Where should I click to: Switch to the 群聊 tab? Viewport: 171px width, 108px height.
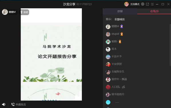[x=120, y=11]
